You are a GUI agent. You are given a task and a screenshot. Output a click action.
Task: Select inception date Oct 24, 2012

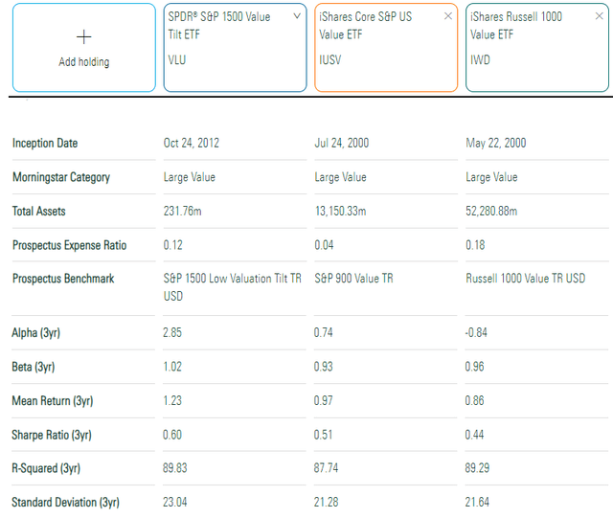pos(192,143)
